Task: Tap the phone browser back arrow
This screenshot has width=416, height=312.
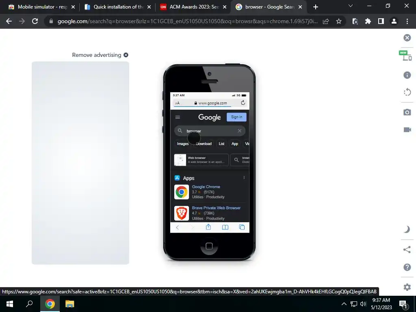Action: [x=177, y=227]
